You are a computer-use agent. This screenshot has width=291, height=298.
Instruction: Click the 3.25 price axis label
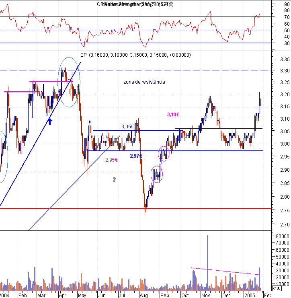click(x=285, y=82)
